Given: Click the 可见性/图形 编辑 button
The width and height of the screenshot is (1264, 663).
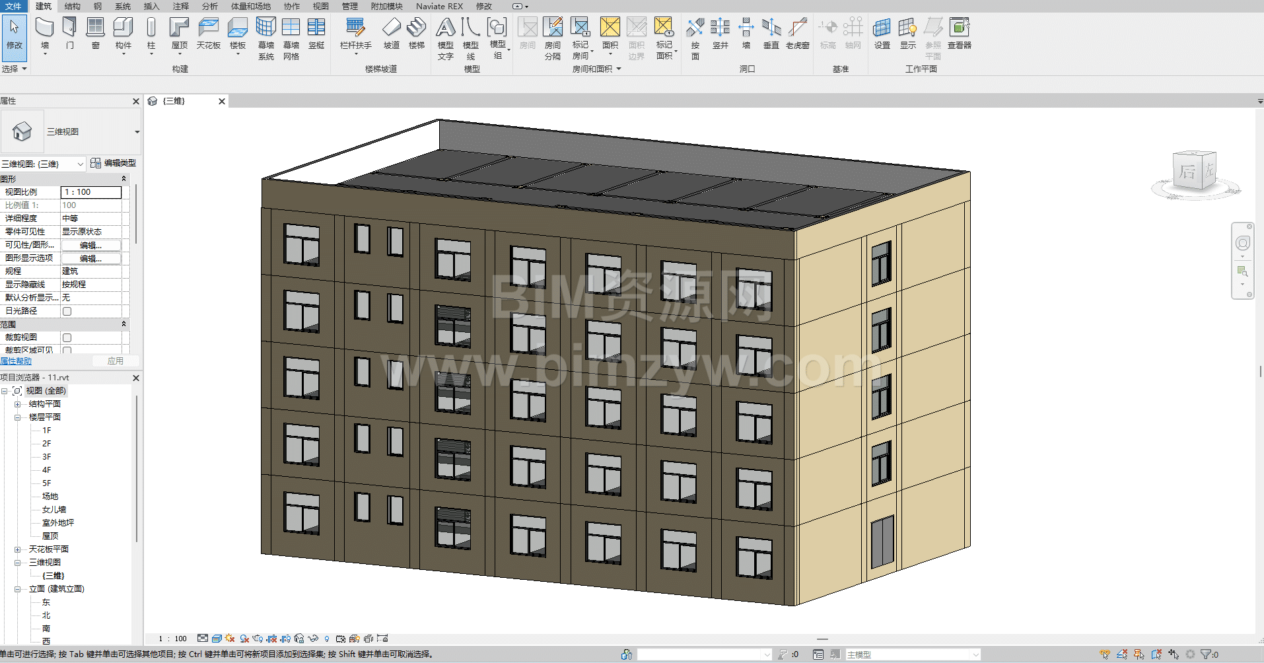Looking at the screenshot, I should pos(91,245).
